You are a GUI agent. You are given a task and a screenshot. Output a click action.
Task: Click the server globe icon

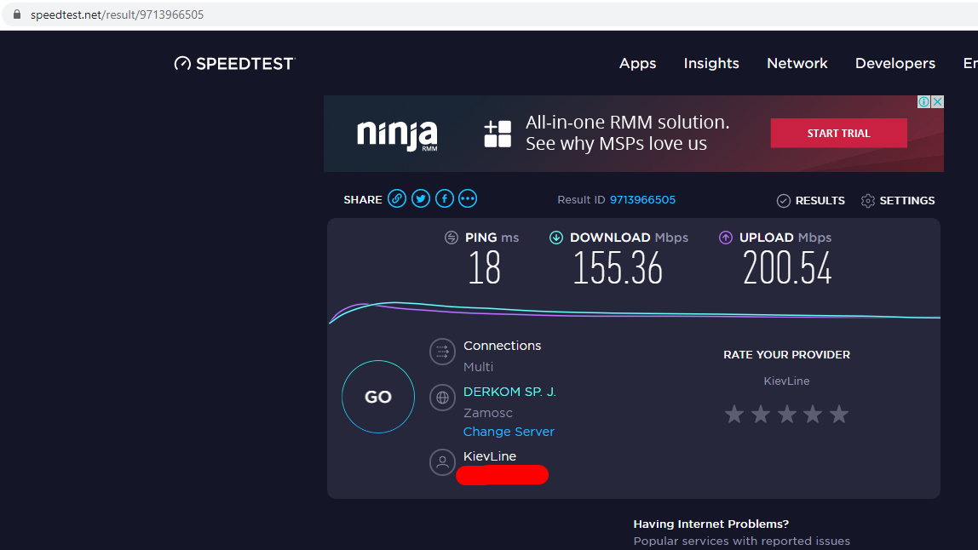[x=442, y=398]
